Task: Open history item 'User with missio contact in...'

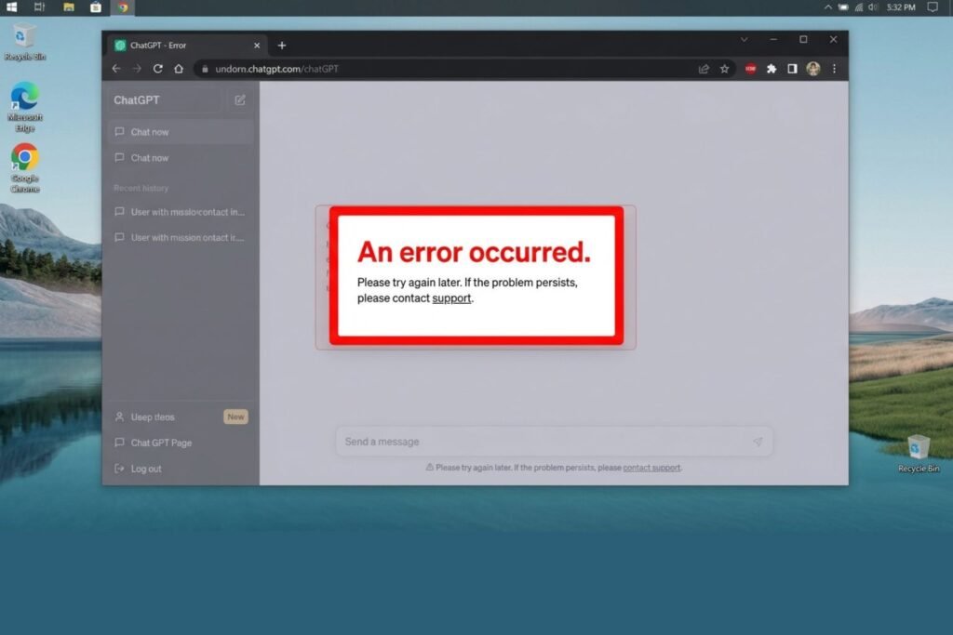Action: tap(181, 212)
